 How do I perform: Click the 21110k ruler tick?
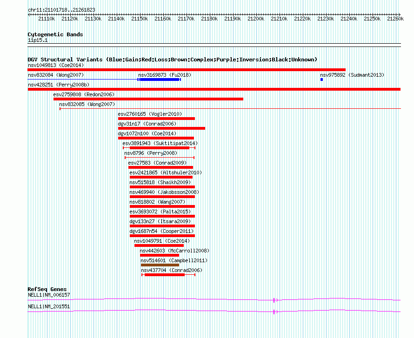coord(47,19)
